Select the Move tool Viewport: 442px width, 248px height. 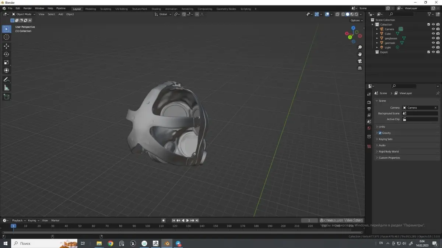tap(6, 46)
